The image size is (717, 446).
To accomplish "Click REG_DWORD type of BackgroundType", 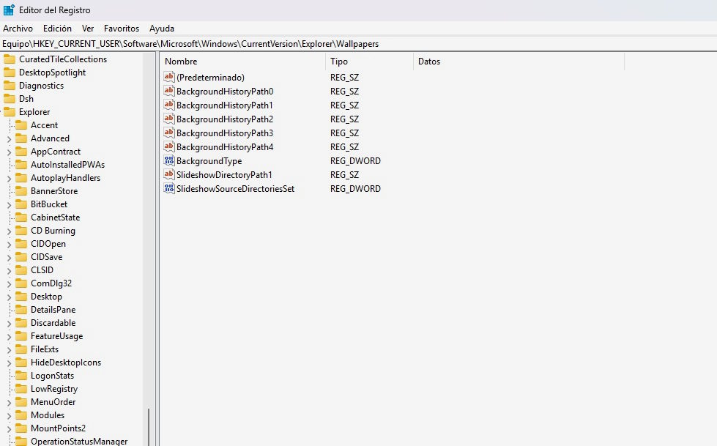I will [355, 161].
